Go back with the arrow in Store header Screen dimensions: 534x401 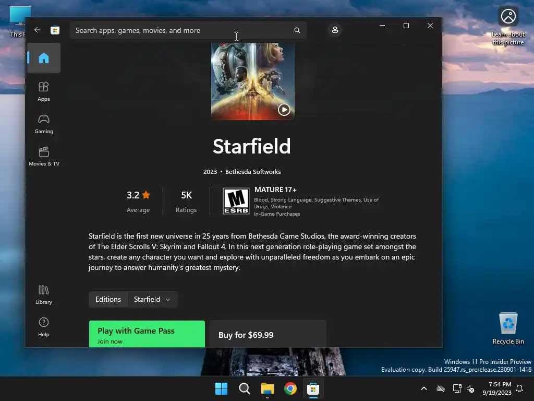[38, 30]
